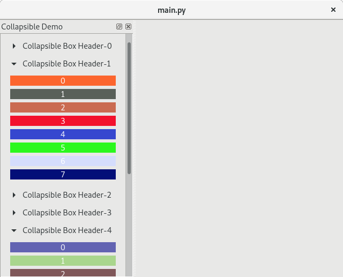The width and height of the screenshot is (343, 277).
Task: Collapse Collapsible Box Header-1 arrow
Action: (x=14, y=64)
